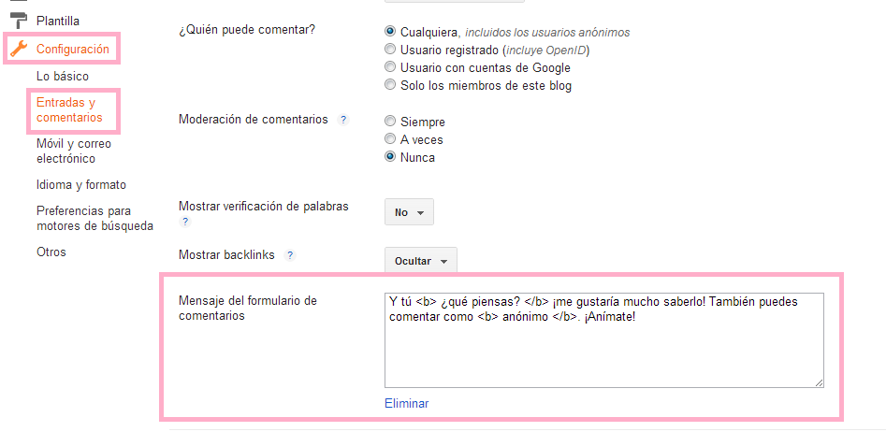Go to 'Móvil y correo electrónico' settings
This screenshot has height=432, width=886.
73,151
